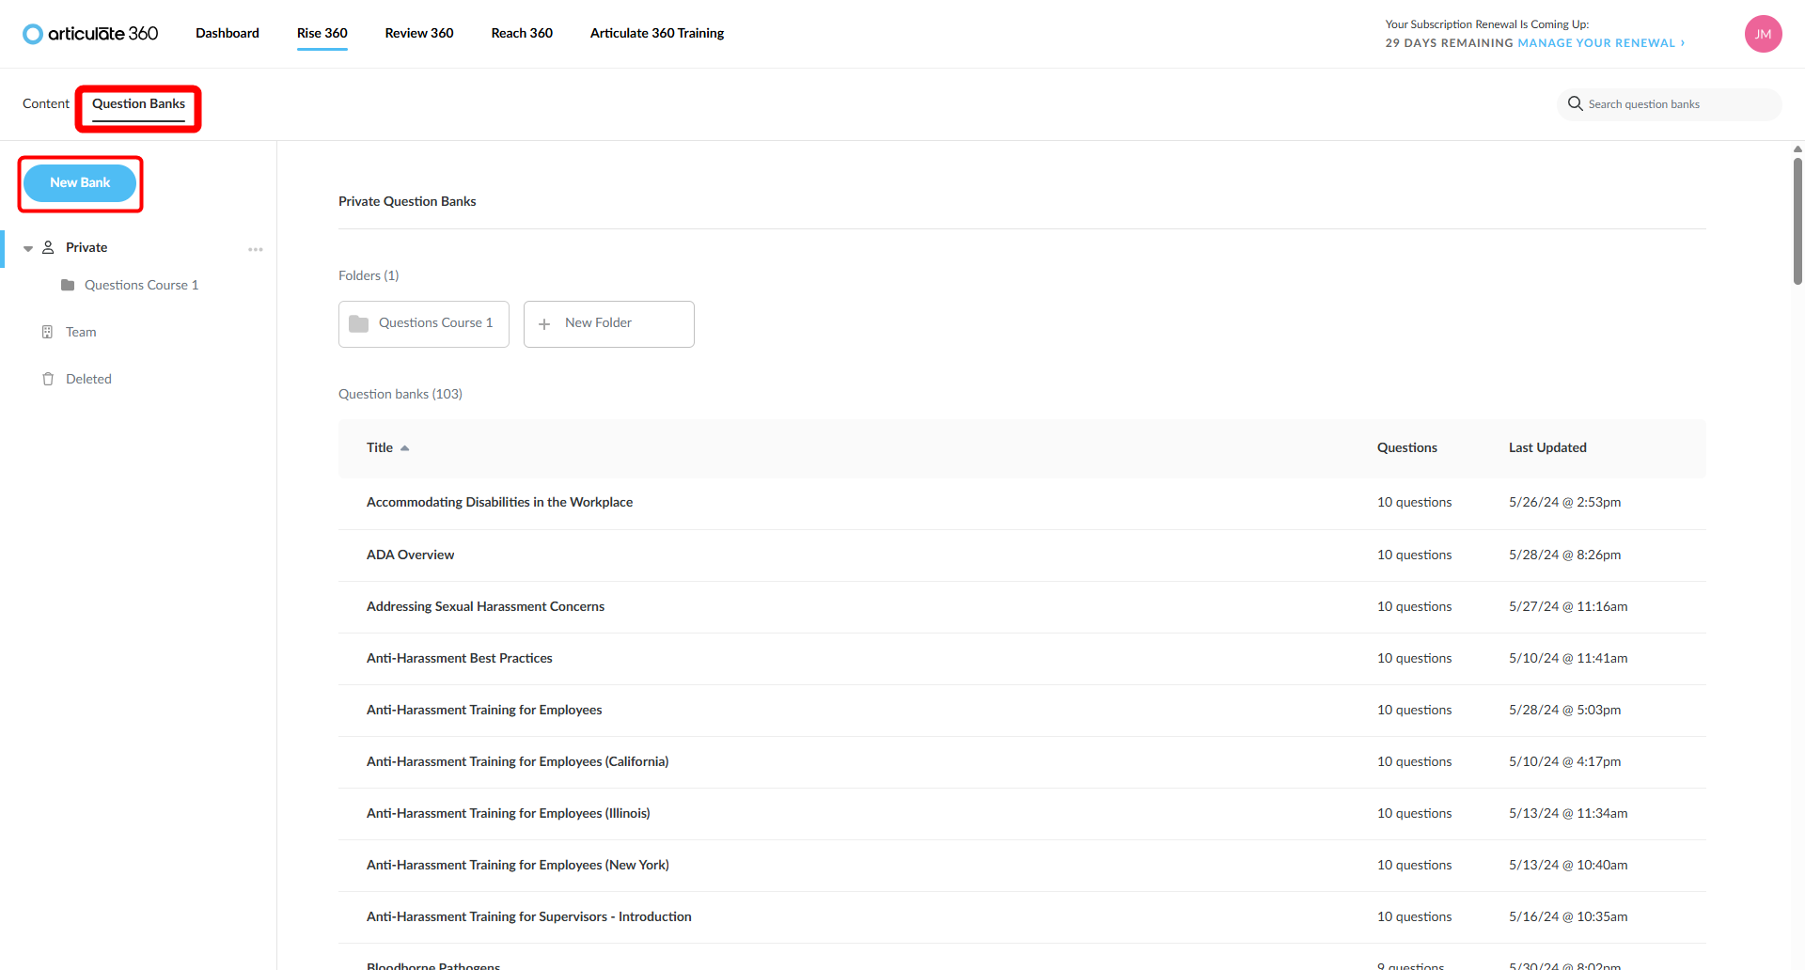Click the folder icon in Questions Course 1 card
1805x970 pixels.
point(358,323)
